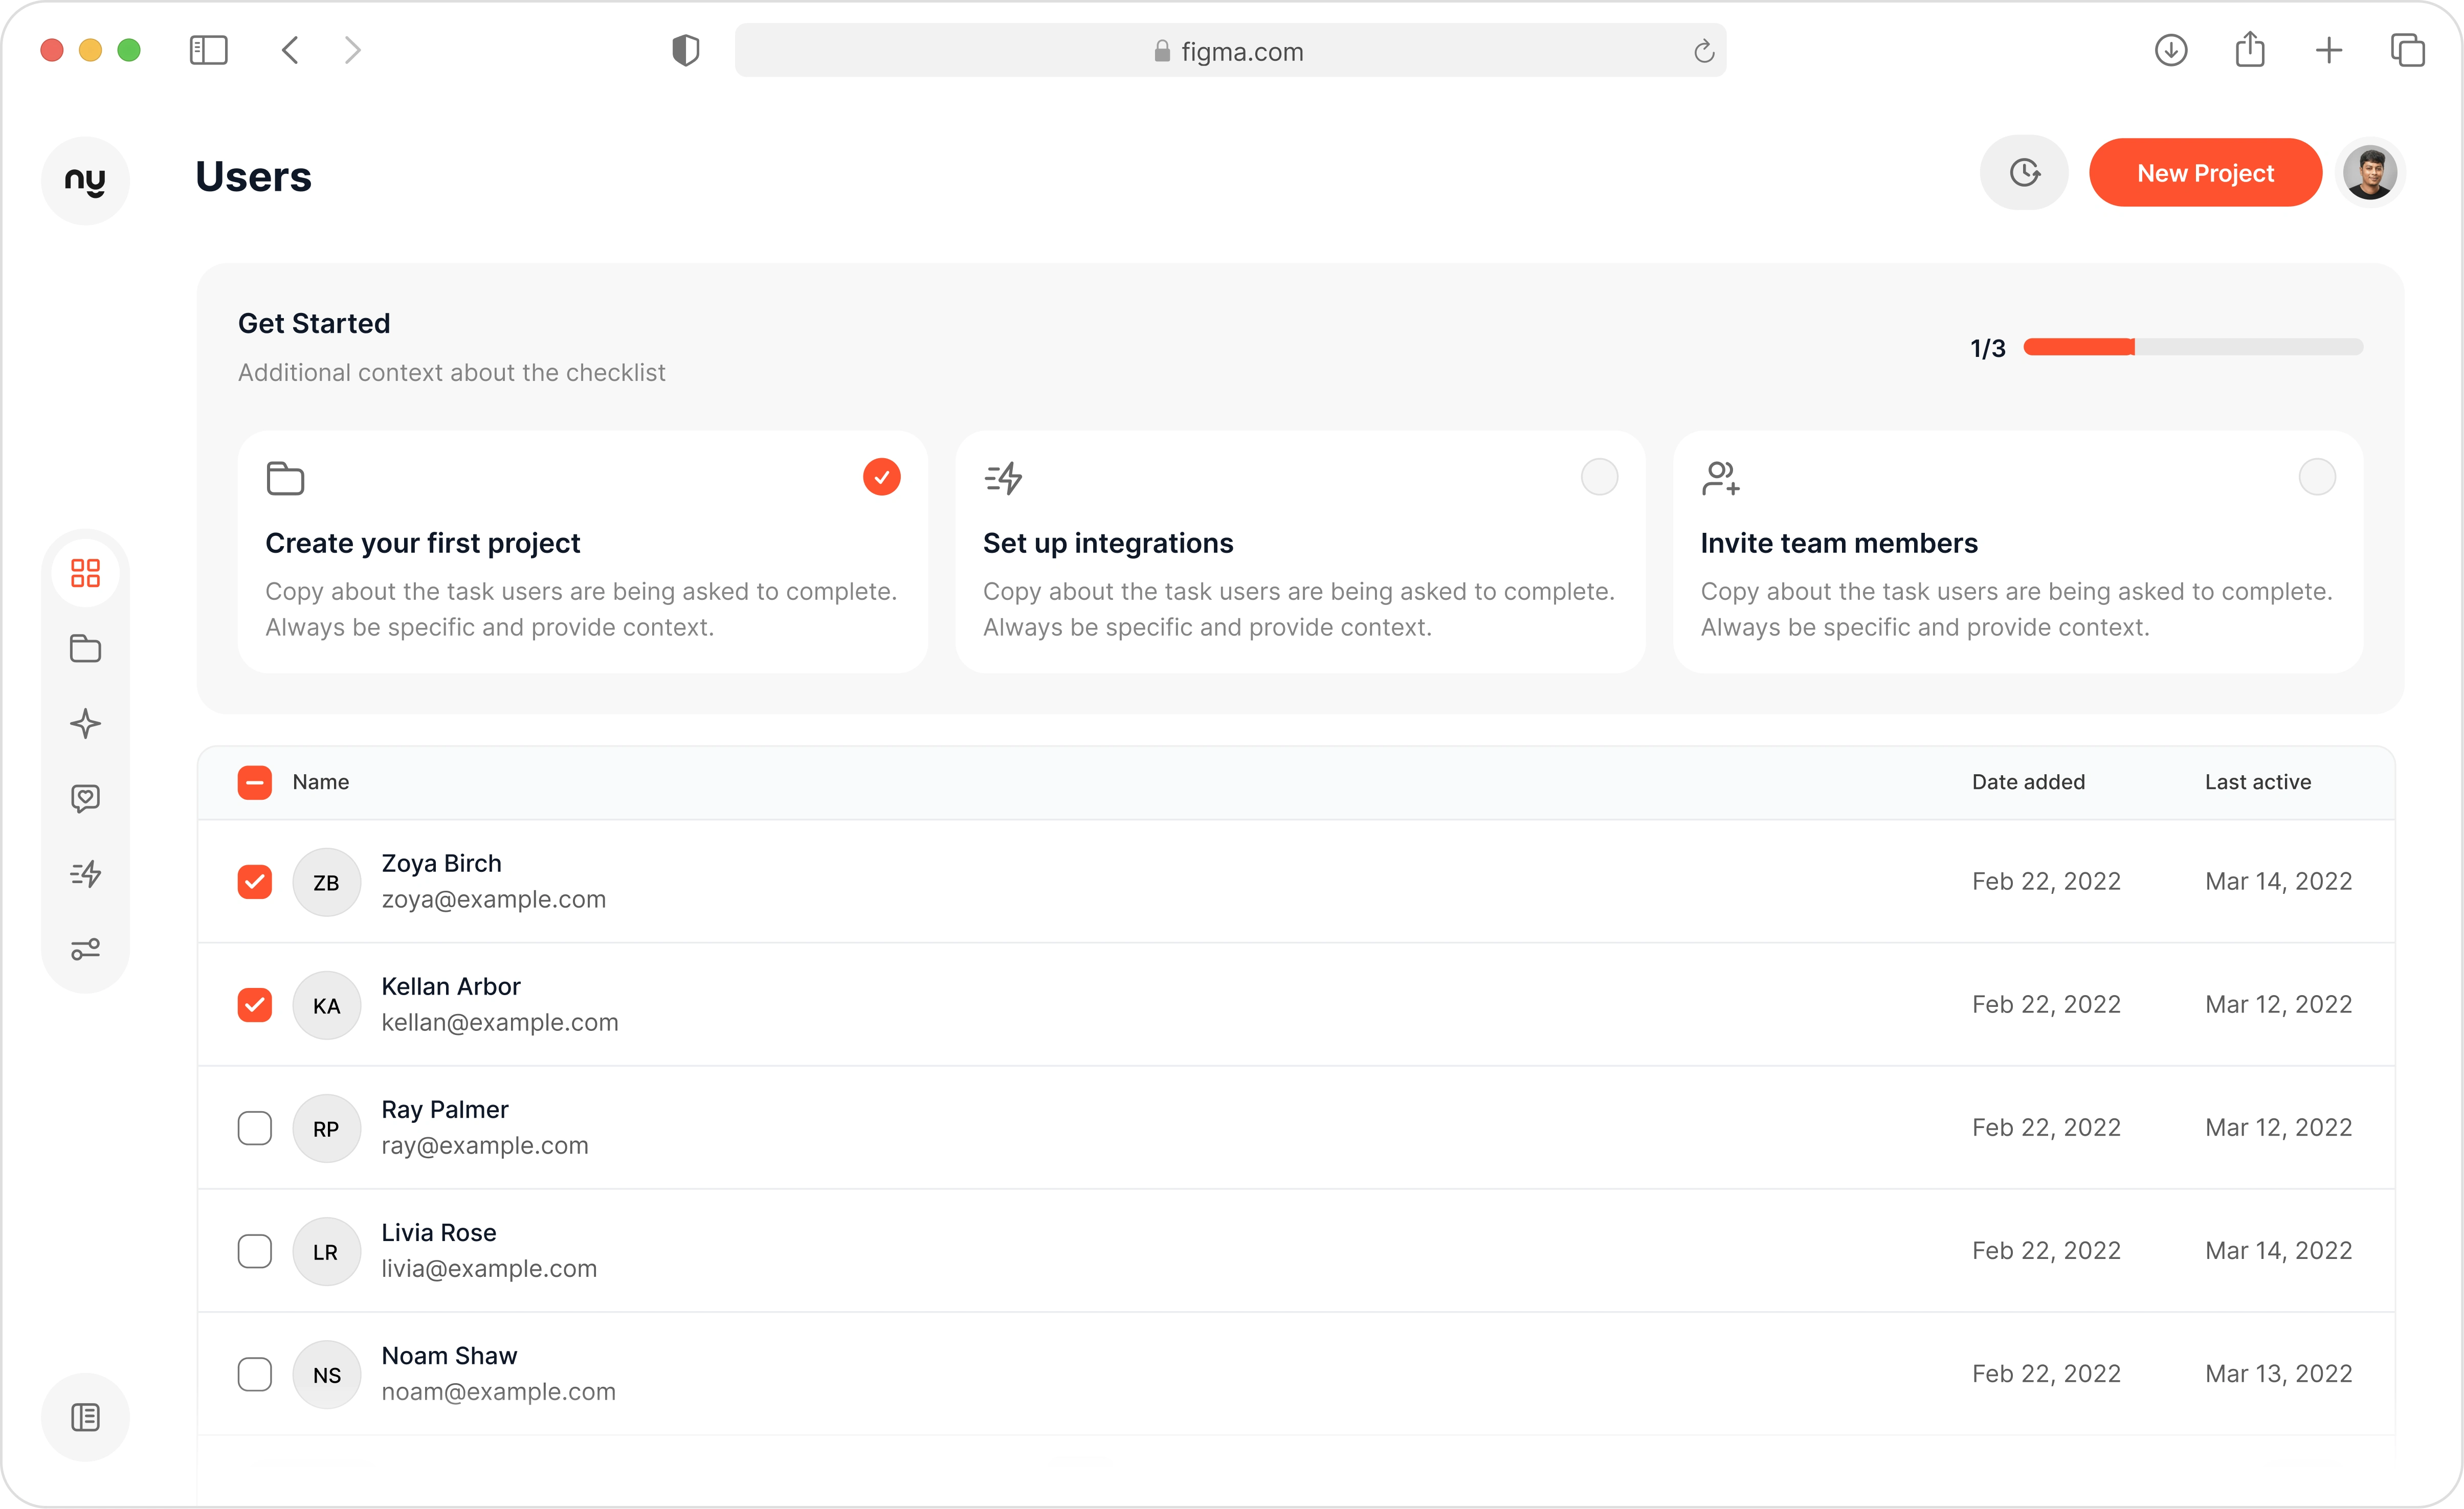Click the ny logo icon

(85, 180)
